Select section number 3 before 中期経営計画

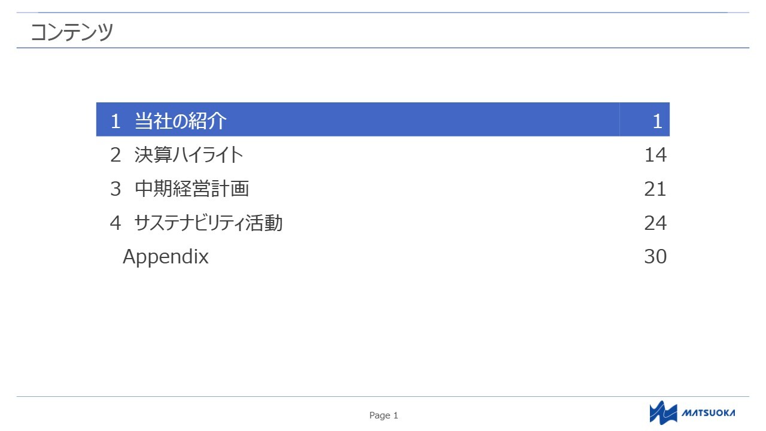[115, 189]
